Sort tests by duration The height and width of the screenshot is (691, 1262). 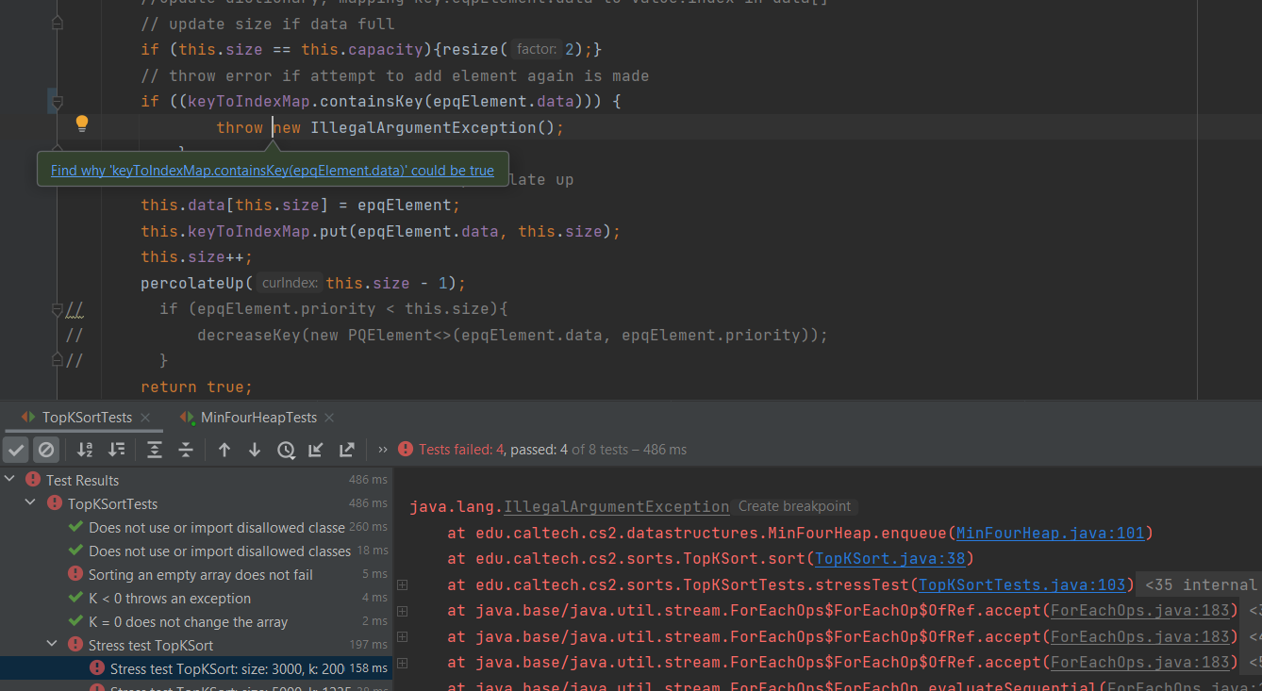[117, 450]
